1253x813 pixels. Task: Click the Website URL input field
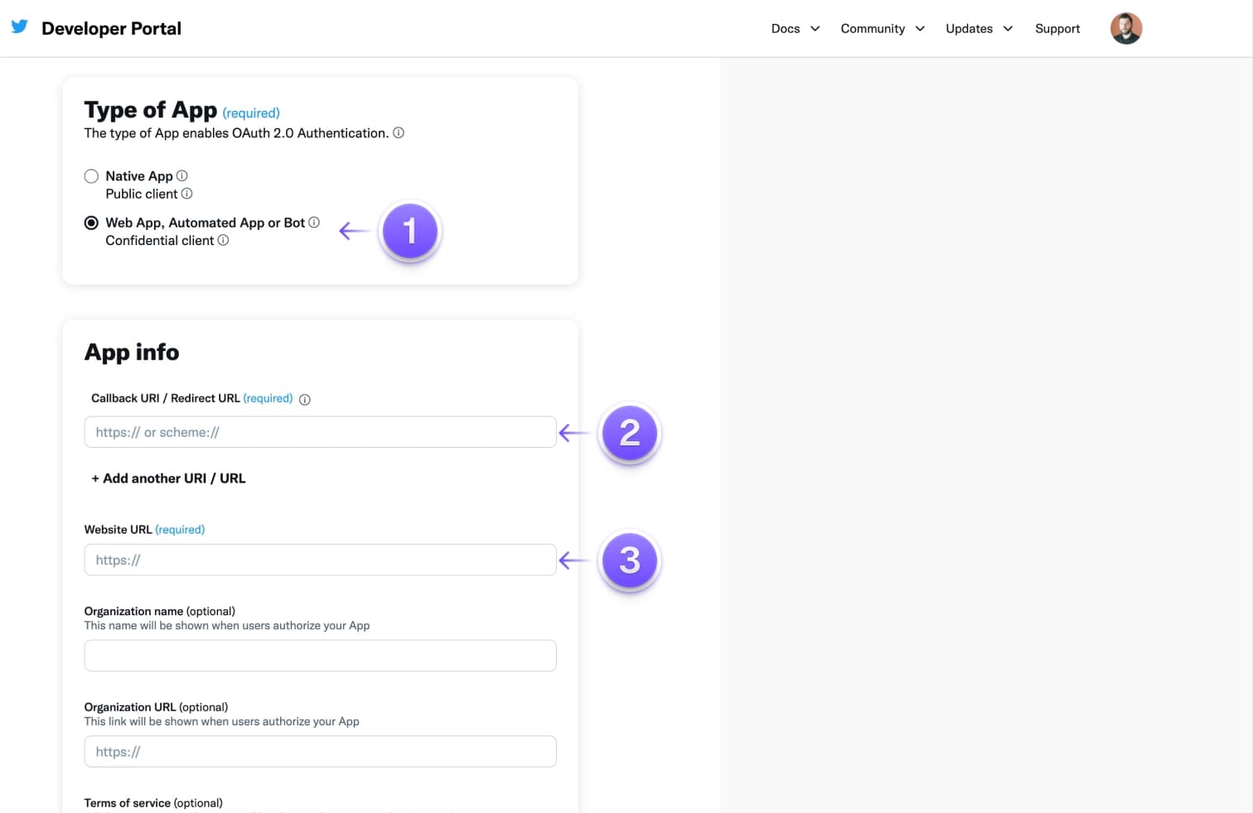pos(320,560)
